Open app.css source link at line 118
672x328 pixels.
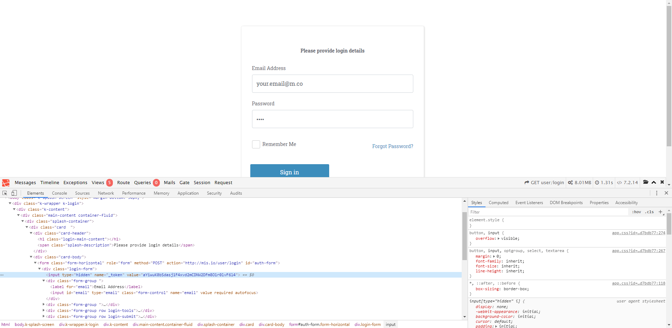638,283
